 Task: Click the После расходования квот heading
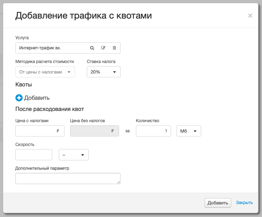coord(50,109)
